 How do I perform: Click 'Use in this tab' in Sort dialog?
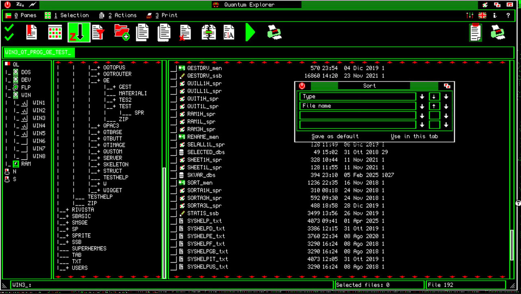[x=414, y=136]
